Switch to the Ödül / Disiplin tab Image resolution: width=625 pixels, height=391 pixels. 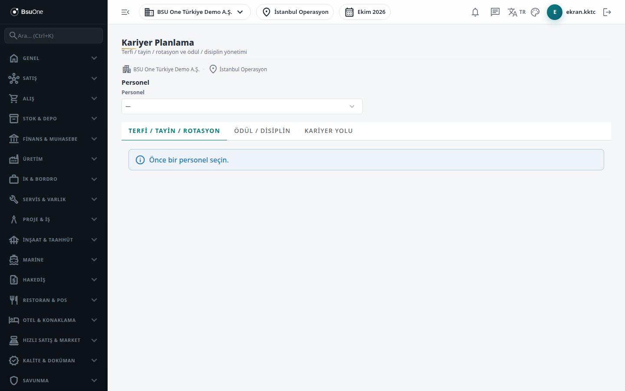coord(262,131)
